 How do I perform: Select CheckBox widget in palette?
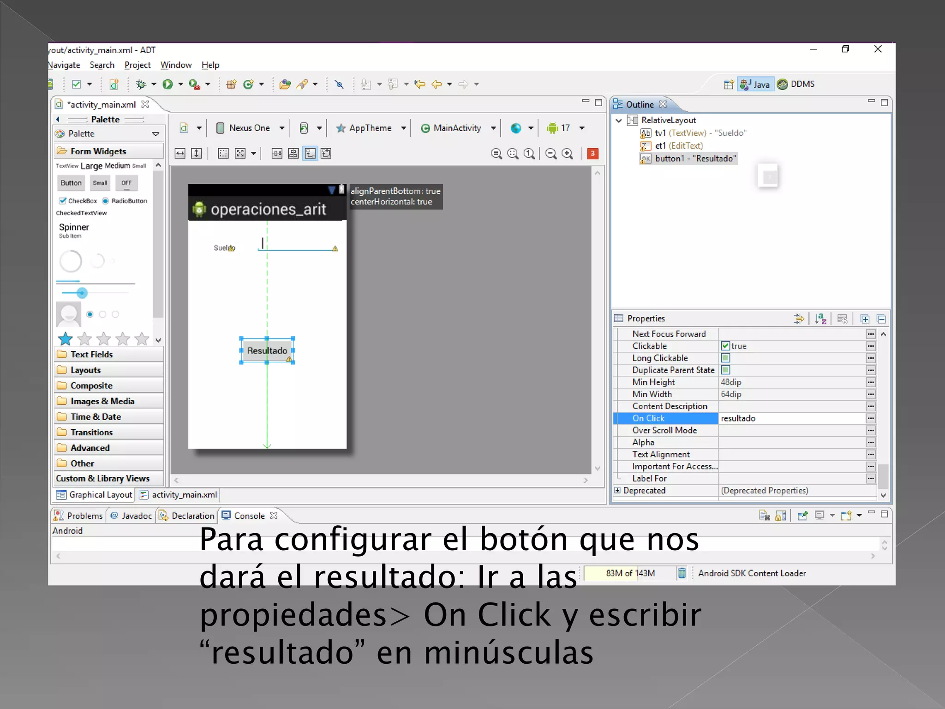coord(78,201)
